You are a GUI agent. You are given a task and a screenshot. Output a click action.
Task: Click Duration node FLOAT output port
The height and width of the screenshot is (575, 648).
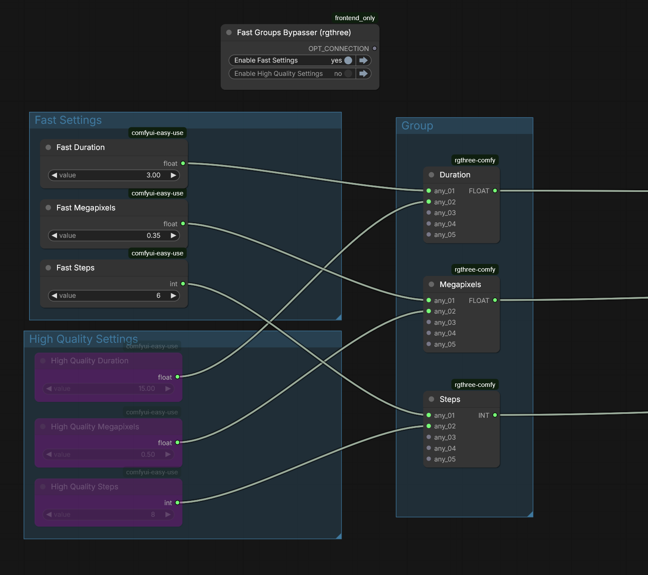[x=495, y=191]
